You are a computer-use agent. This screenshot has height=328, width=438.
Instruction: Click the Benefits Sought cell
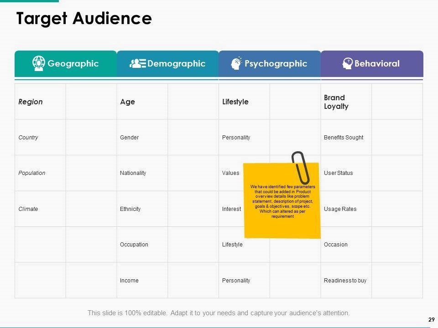tap(344, 138)
